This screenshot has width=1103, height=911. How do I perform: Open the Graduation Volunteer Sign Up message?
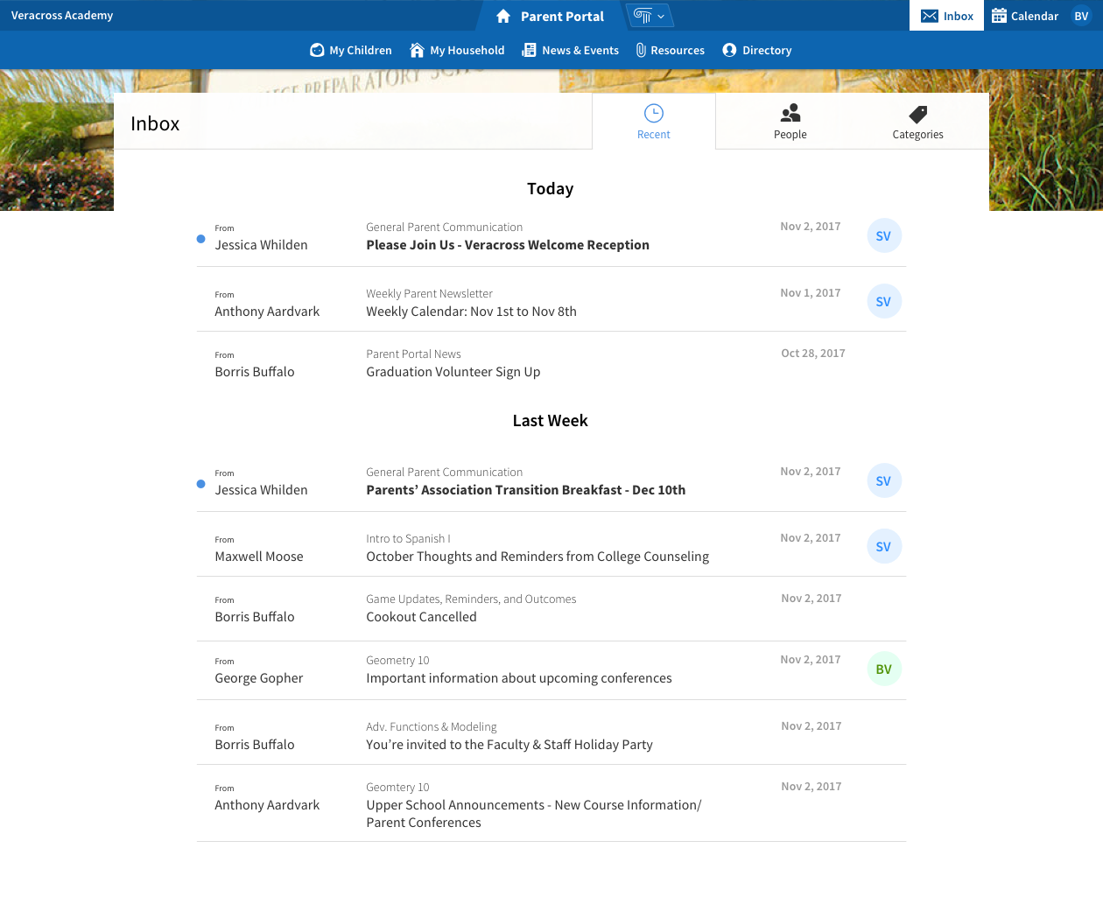click(453, 371)
